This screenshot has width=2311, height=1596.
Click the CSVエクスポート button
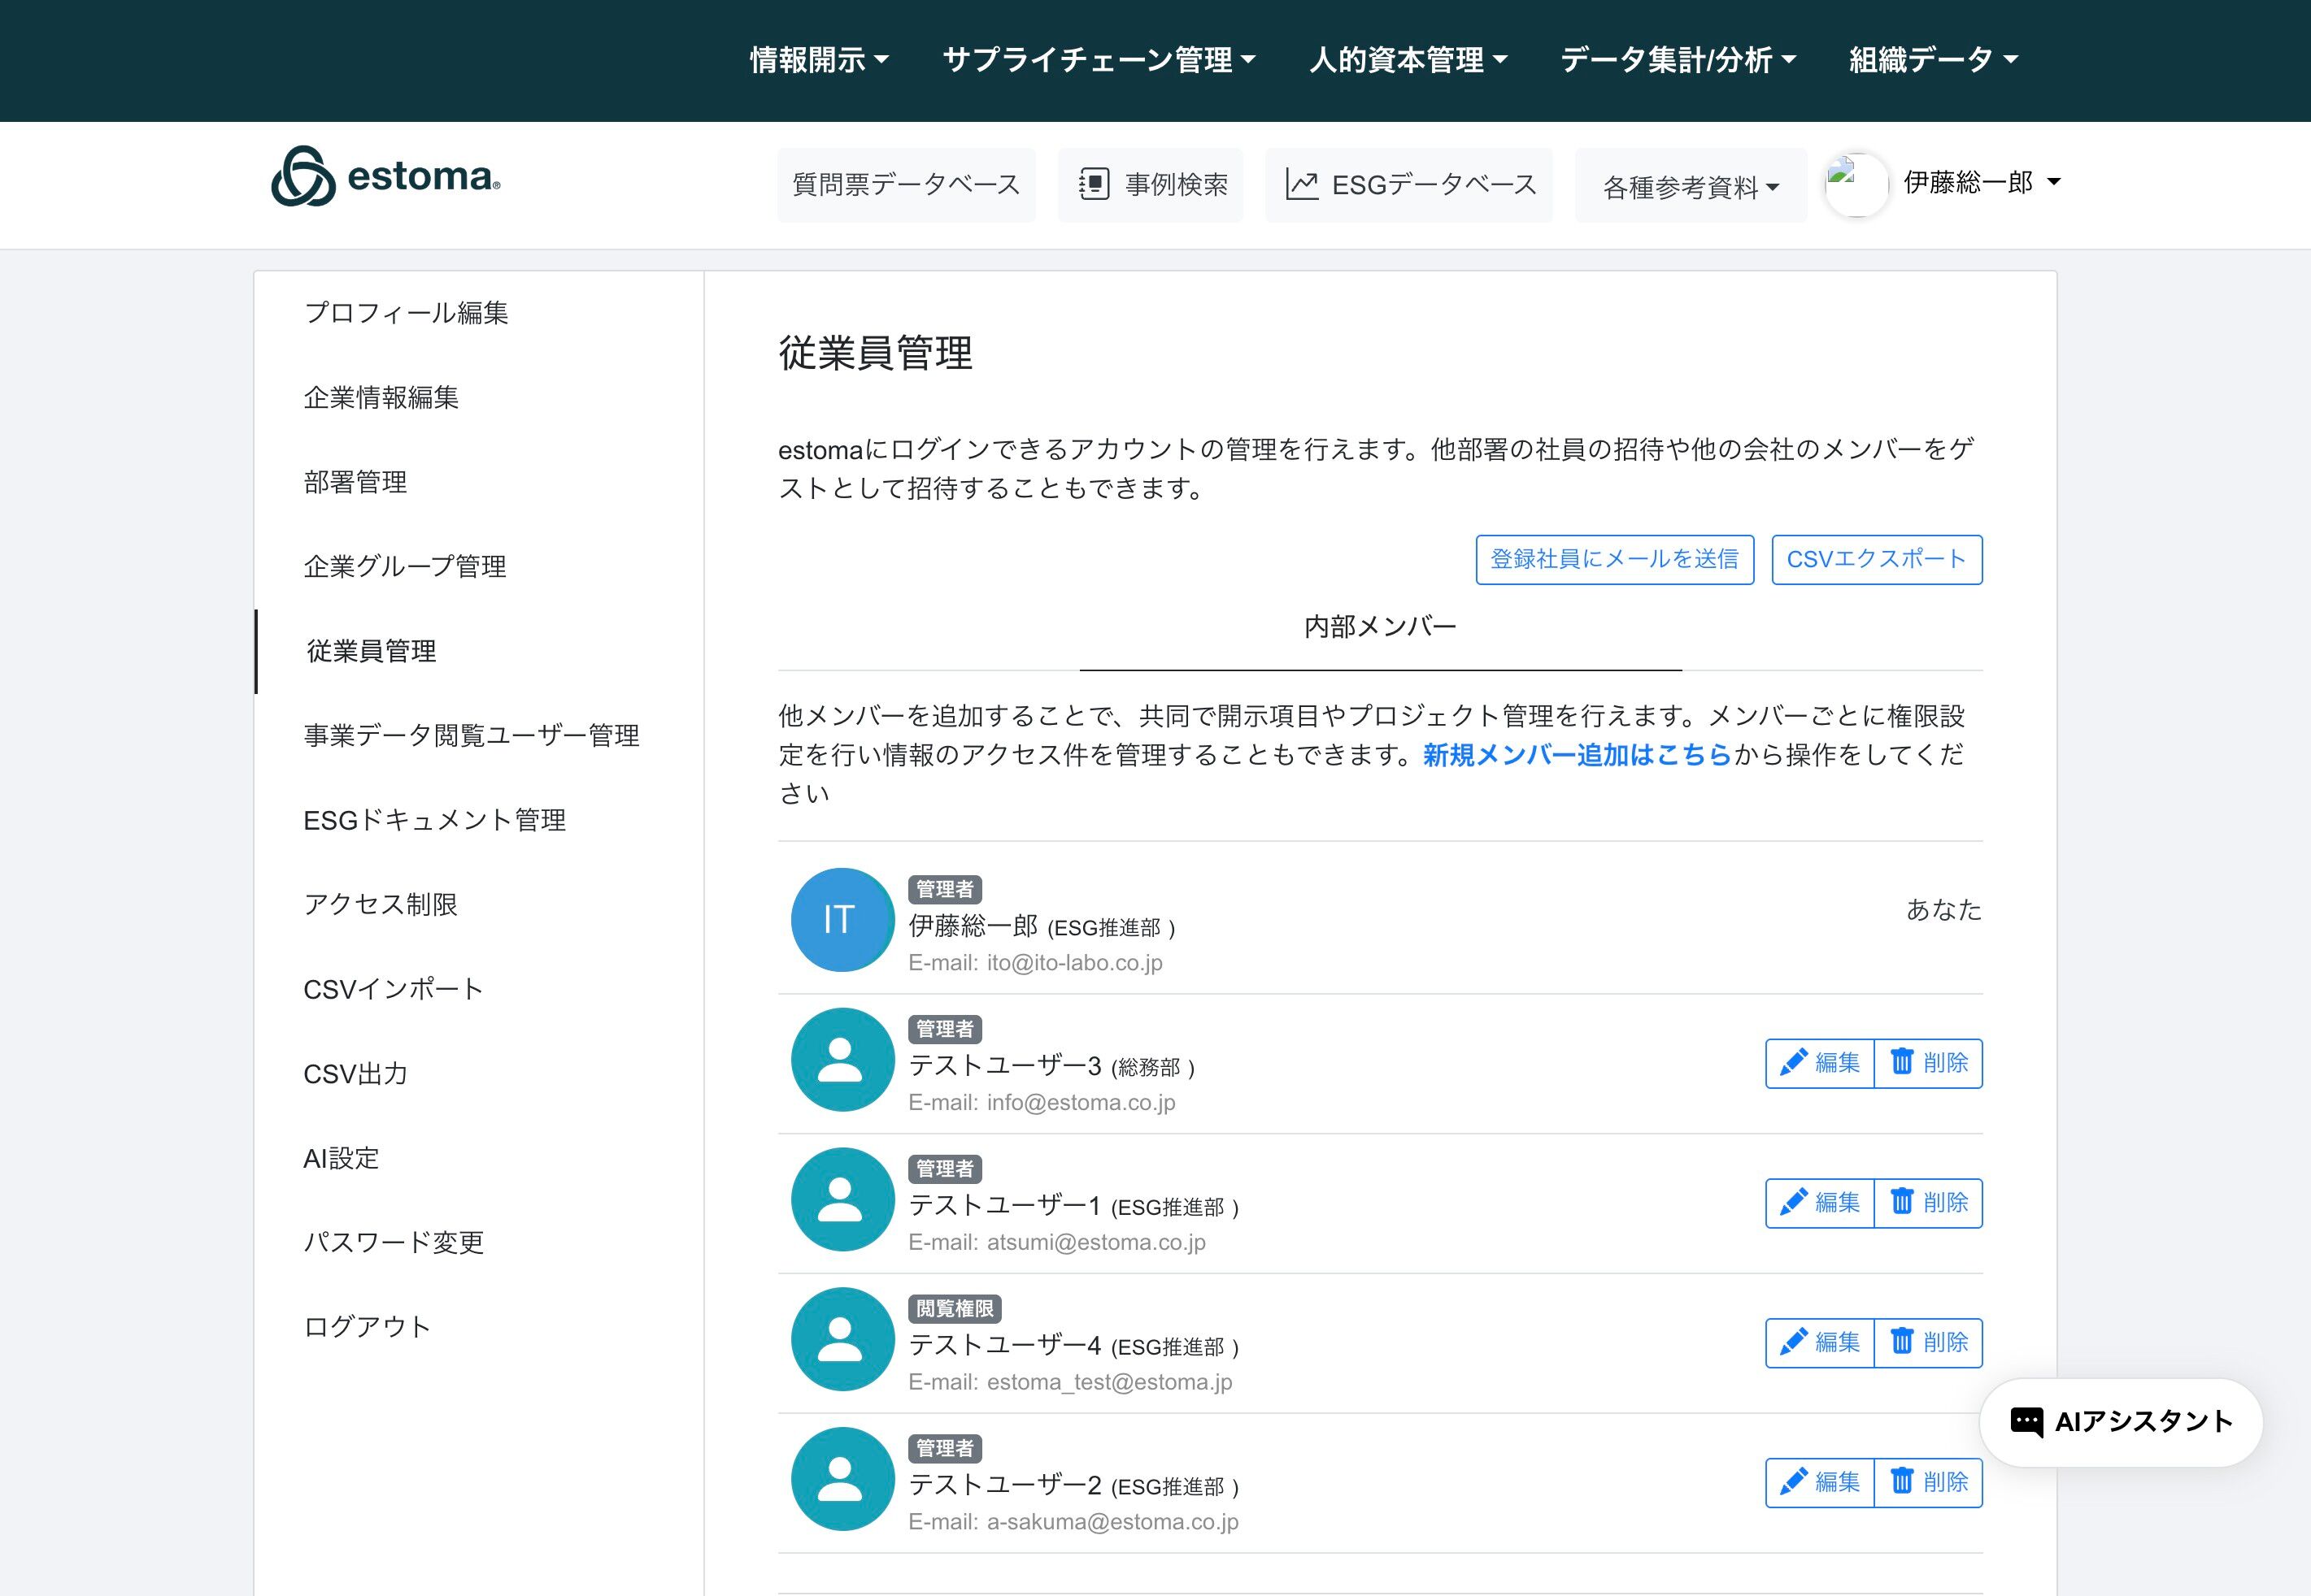[x=1876, y=559]
